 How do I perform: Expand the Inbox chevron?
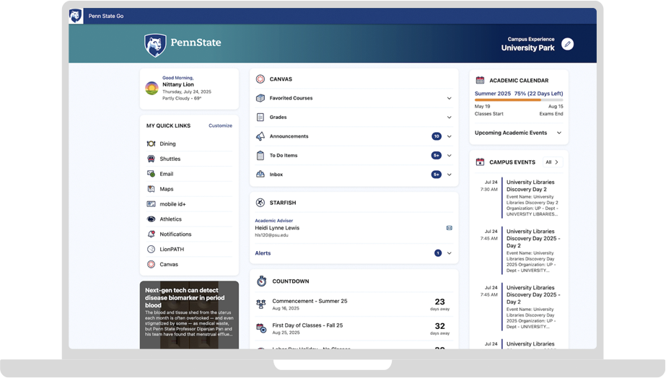tap(449, 175)
